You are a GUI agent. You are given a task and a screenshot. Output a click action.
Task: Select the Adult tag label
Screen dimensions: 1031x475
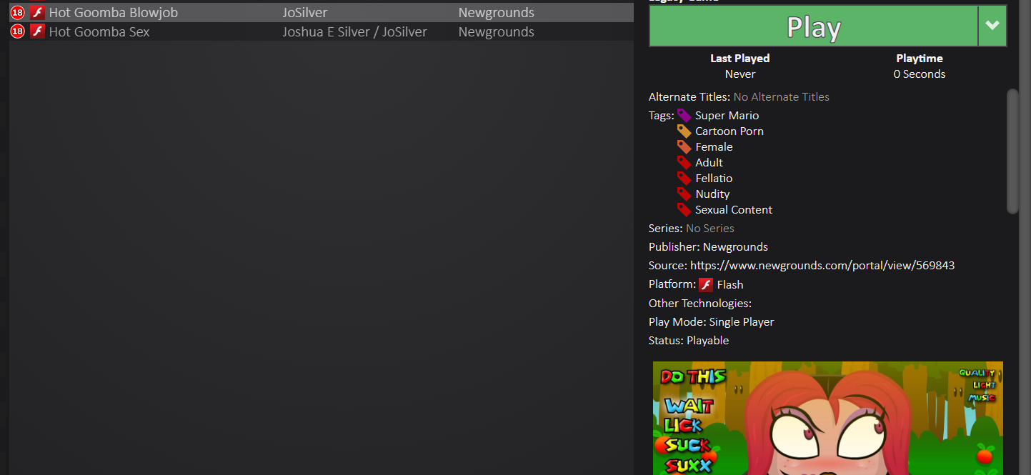pyautogui.click(x=709, y=162)
